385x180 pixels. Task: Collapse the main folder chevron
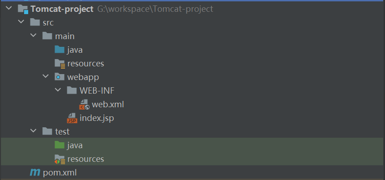(33, 35)
